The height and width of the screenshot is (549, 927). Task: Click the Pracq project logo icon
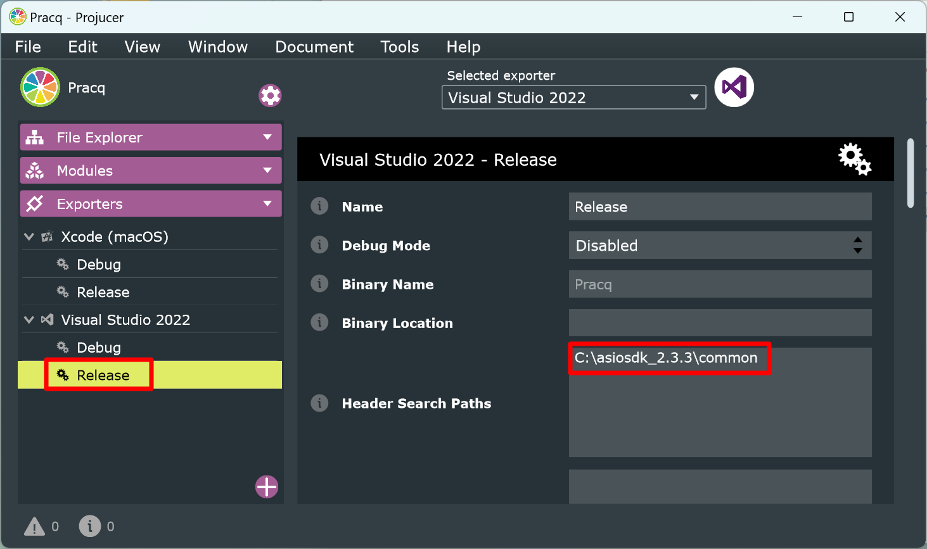pos(40,87)
